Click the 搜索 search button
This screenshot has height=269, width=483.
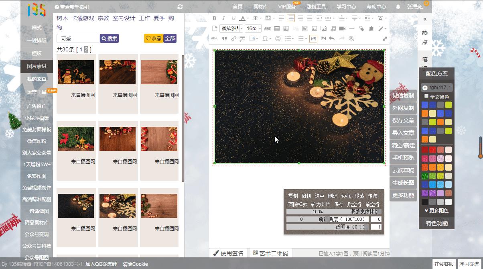coord(109,39)
